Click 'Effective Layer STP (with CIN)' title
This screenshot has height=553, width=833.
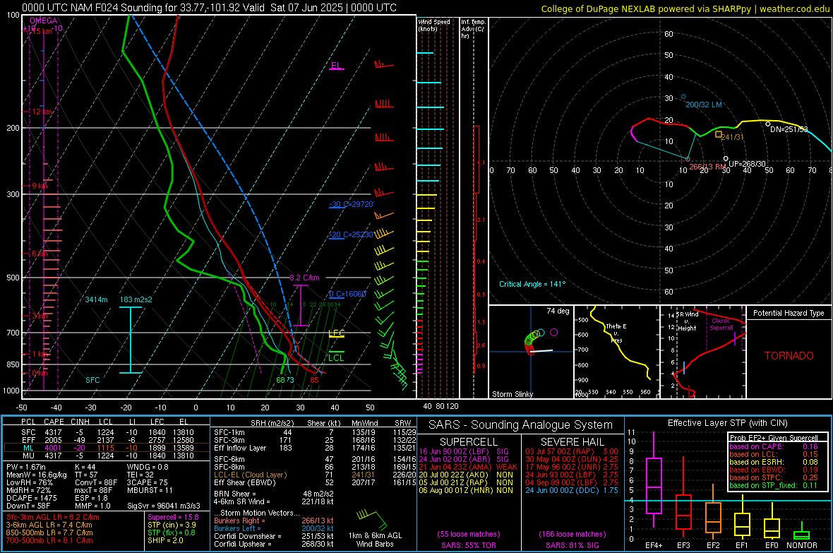[727, 423]
